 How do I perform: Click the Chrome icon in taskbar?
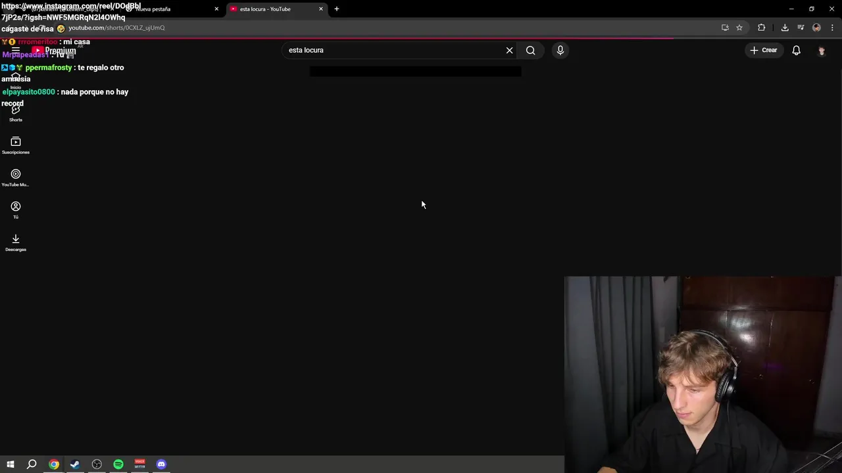tap(54, 464)
